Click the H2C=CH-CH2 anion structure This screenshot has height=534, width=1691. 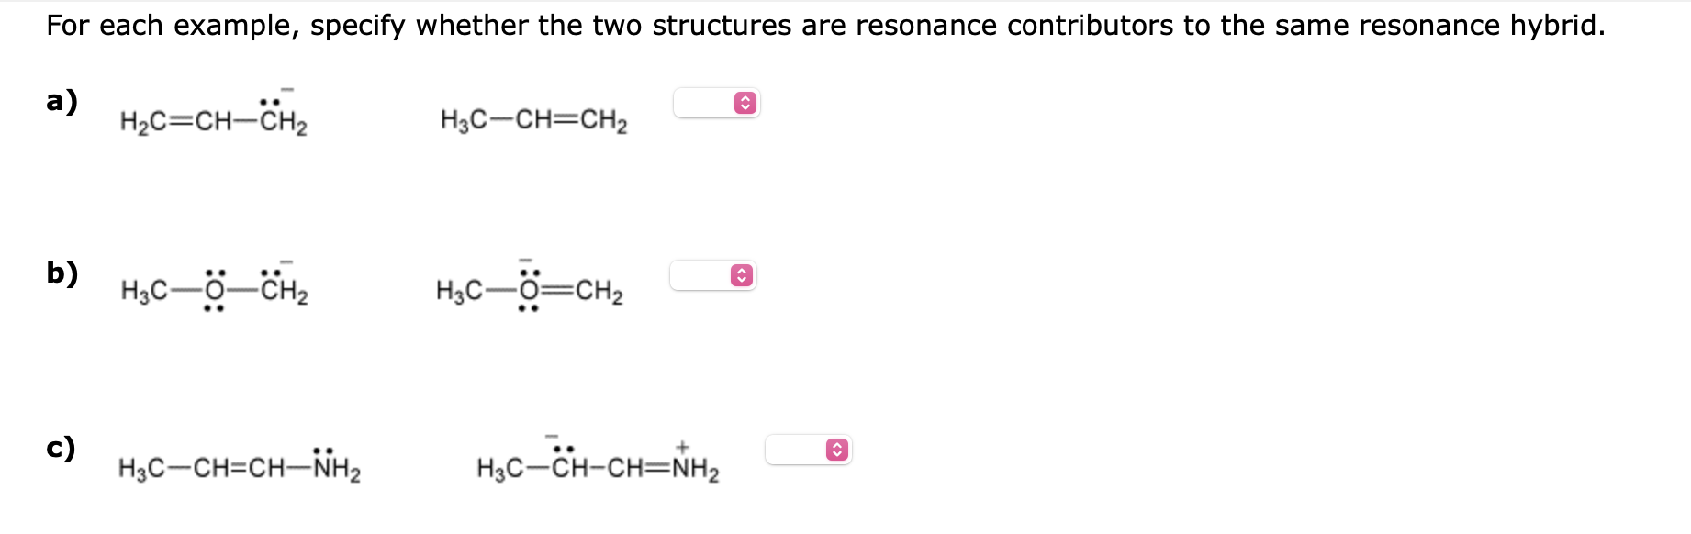pos(213,119)
